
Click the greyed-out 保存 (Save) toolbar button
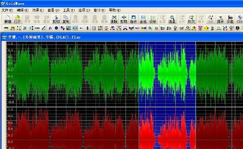click(x=27, y=19)
